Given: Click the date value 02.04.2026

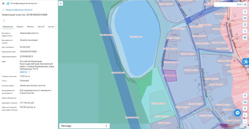Looking at the screenshot, I should (x=25, y=47).
